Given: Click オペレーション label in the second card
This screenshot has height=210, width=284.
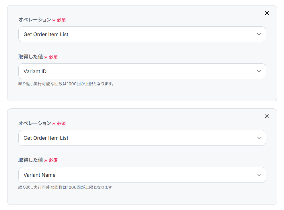Looking at the screenshot, I should [x=35, y=123].
